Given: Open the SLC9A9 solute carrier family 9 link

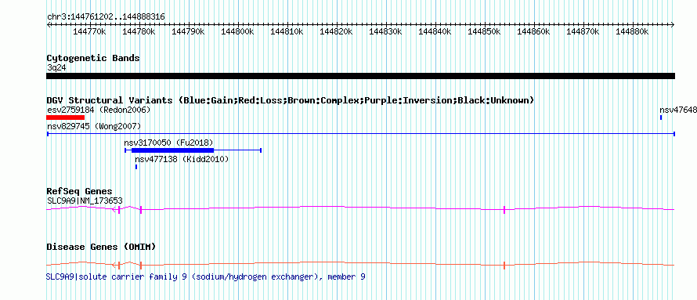Looking at the screenshot, I should tap(206, 277).
